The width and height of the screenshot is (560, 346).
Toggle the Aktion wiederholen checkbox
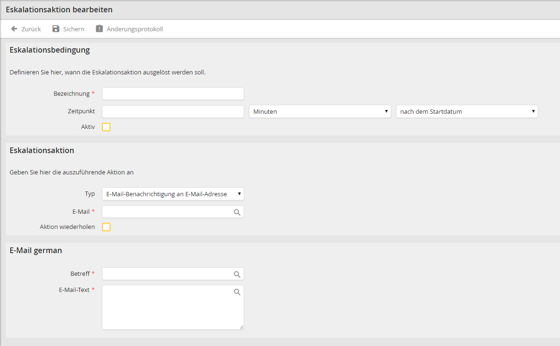coord(106,227)
